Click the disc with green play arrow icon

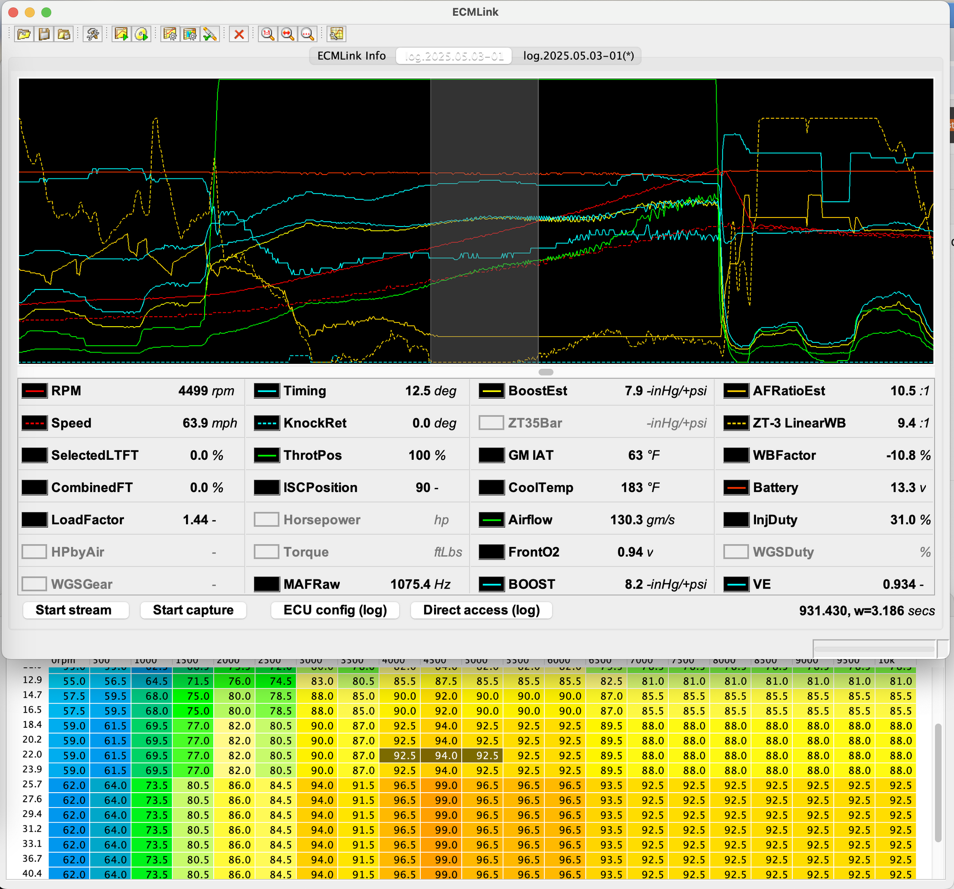(x=142, y=34)
